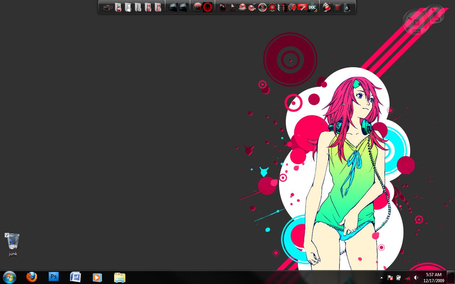Screen dimensions: 455x284
Task: Launch the red play button media icon
Action: pos(262,7)
